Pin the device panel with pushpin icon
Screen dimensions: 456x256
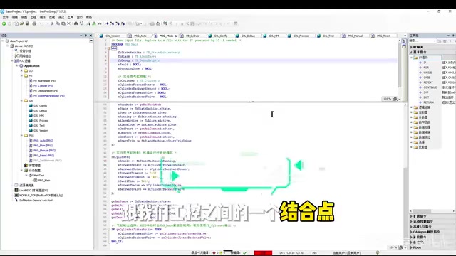tap(85, 36)
